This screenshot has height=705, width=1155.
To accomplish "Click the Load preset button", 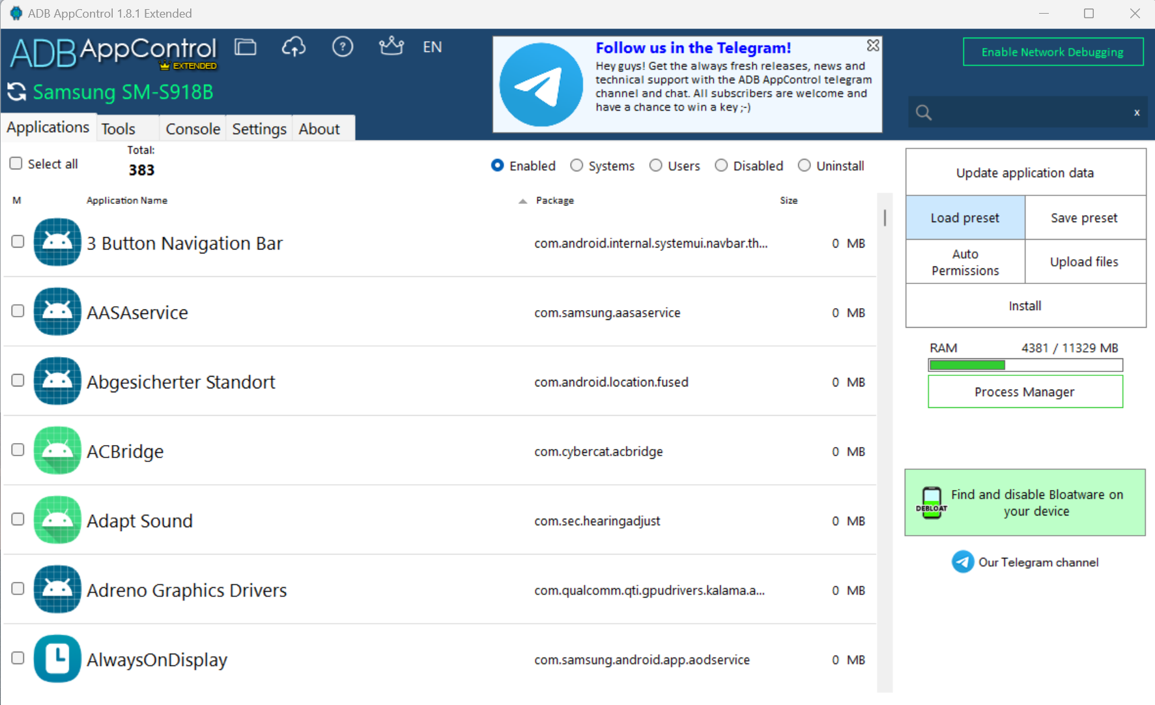I will tap(965, 218).
